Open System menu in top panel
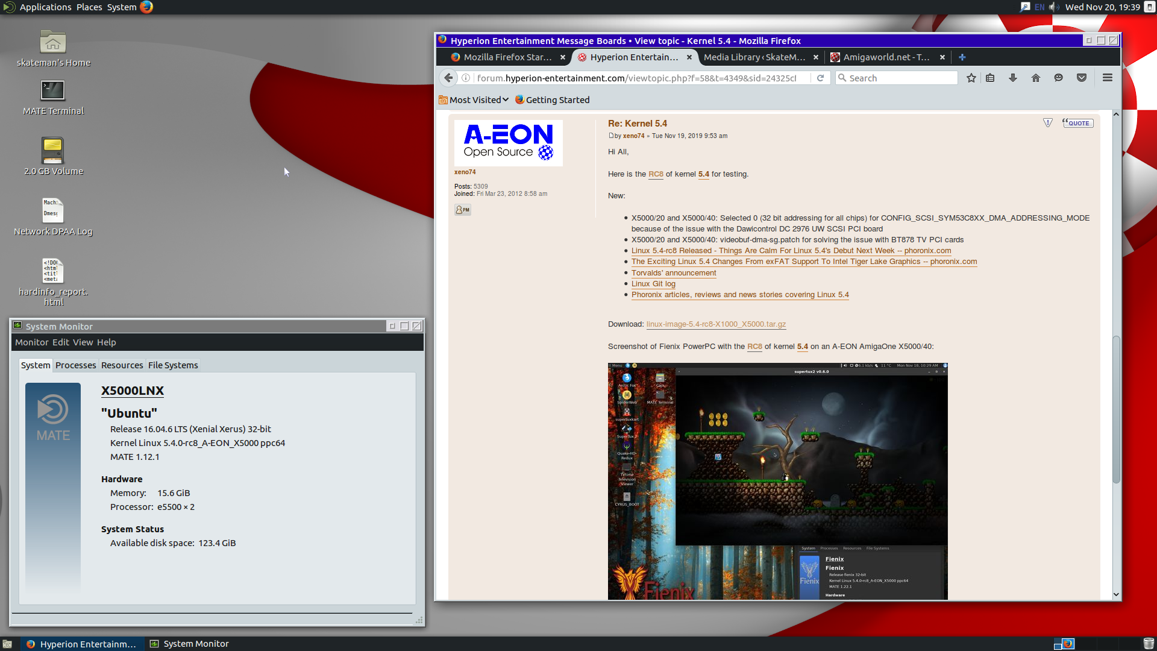The height and width of the screenshot is (651, 1157). pos(122,7)
